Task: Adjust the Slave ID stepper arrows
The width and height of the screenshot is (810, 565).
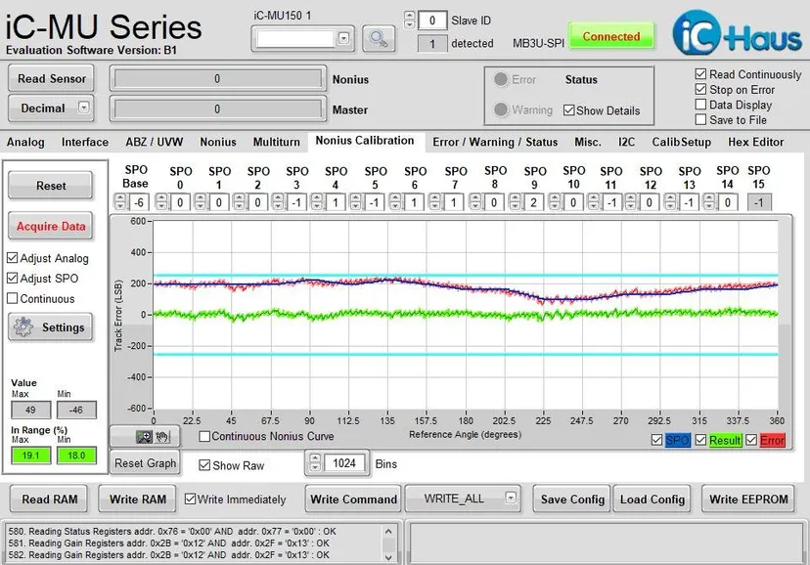Action: point(409,20)
